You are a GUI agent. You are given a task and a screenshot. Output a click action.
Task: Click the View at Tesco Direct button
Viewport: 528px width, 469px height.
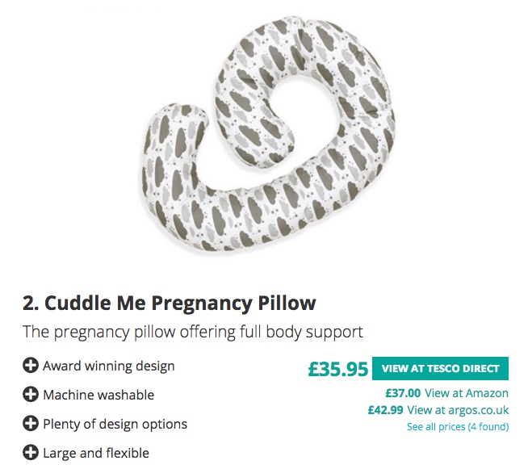click(x=440, y=369)
